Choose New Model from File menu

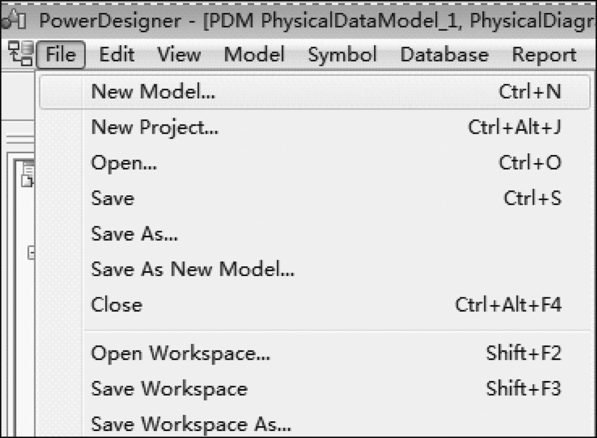(x=153, y=92)
